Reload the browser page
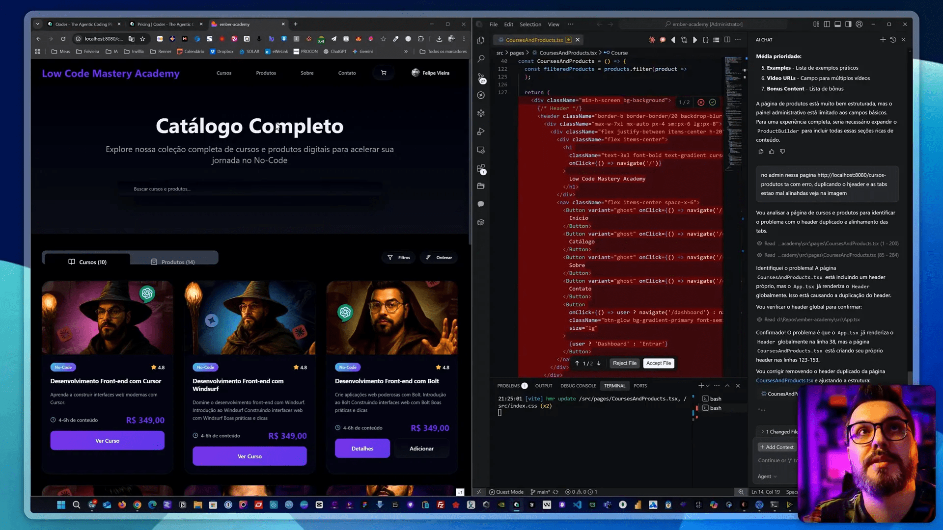Image resolution: width=943 pixels, height=530 pixels. [63, 39]
